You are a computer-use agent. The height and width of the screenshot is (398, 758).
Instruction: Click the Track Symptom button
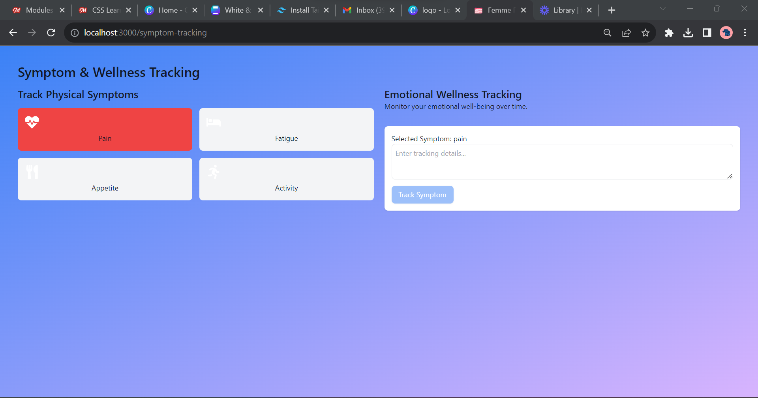[x=422, y=195]
